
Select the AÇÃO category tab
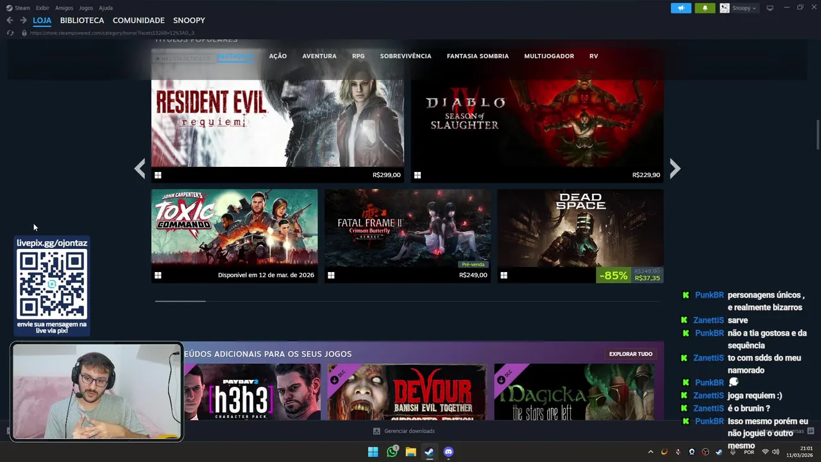pos(278,56)
